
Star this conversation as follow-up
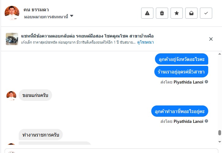click(177, 13)
